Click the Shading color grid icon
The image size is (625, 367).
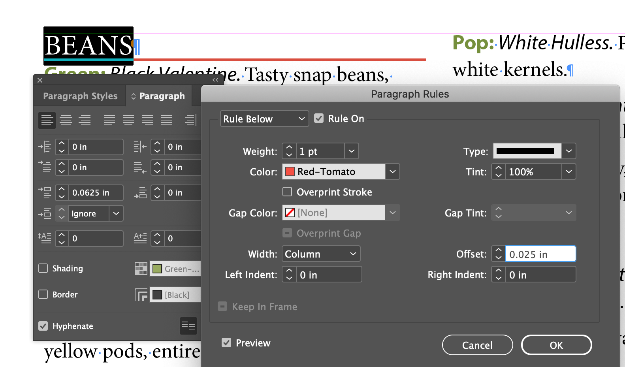141,269
